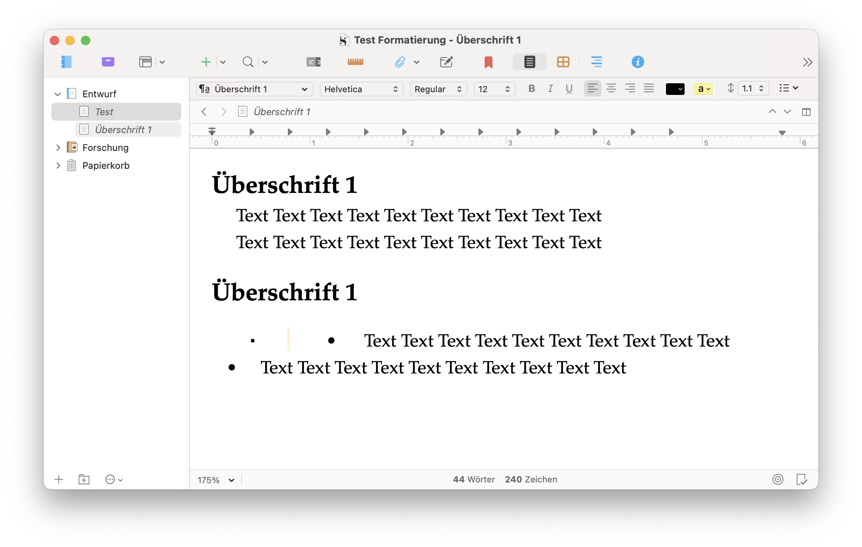Show more toolbar items chevron
This screenshot has width=862, height=547.
pos(808,62)
